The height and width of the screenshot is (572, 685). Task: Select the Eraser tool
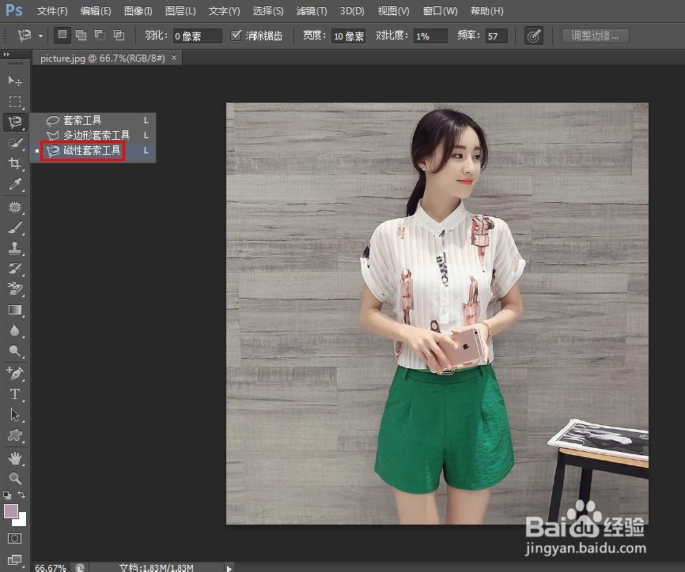click(15, 289)
